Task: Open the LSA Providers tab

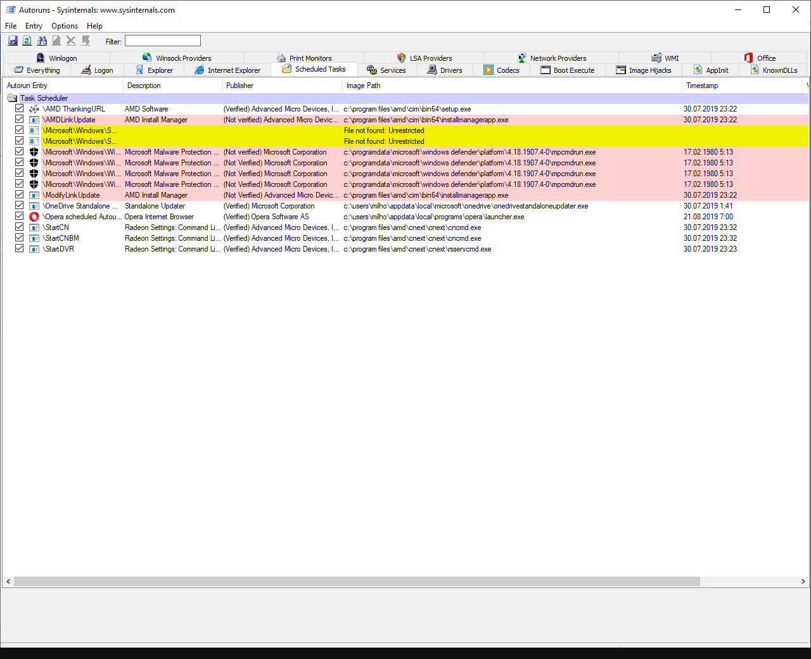Action: point(425,58)
